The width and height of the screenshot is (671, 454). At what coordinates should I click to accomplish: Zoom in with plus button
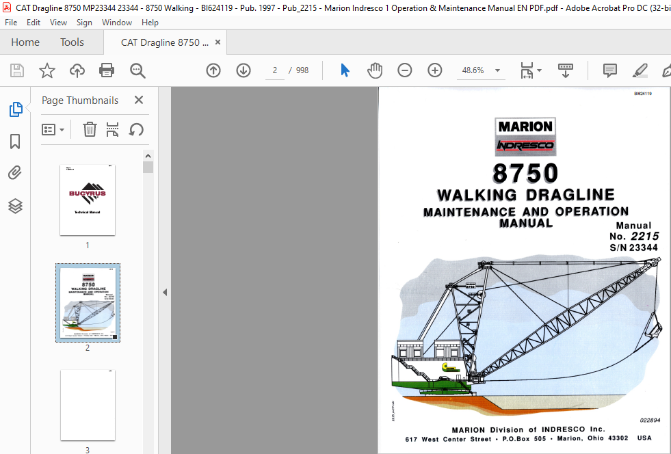[x=435, y=70]
